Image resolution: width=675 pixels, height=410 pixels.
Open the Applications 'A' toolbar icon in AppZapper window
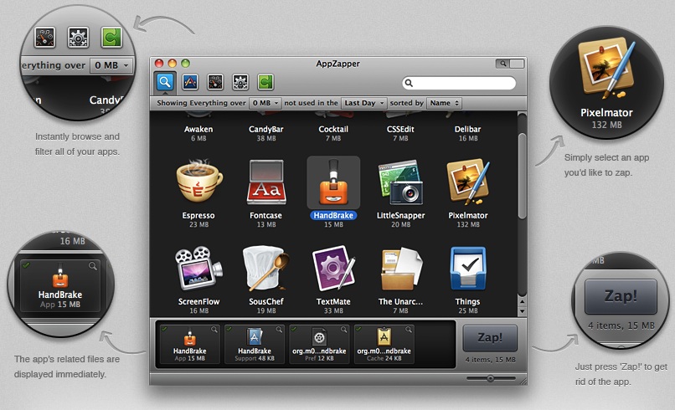pos(190,82)
